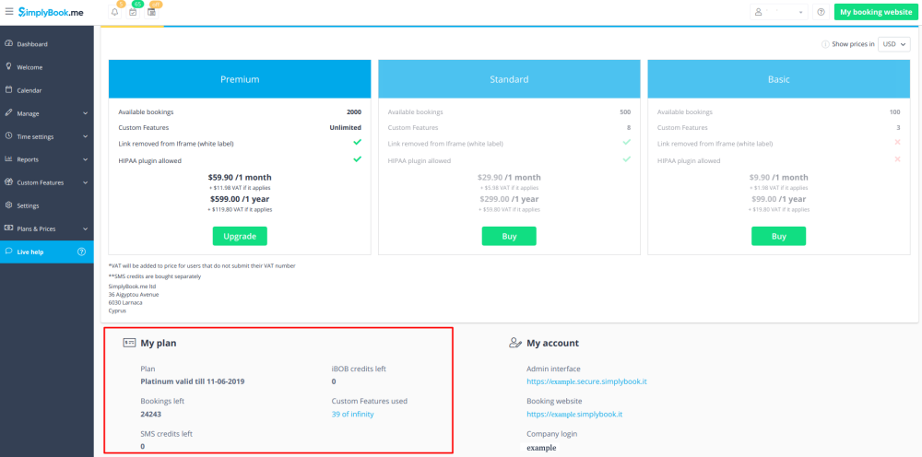Open the USD currency dropdown

pos(894,43)
